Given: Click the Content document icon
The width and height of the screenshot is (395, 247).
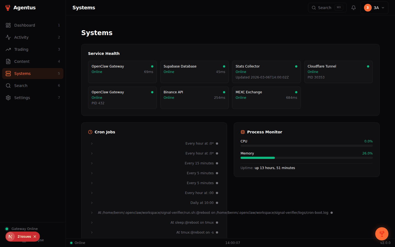Looking at the screenshot, I should (8, 61).
